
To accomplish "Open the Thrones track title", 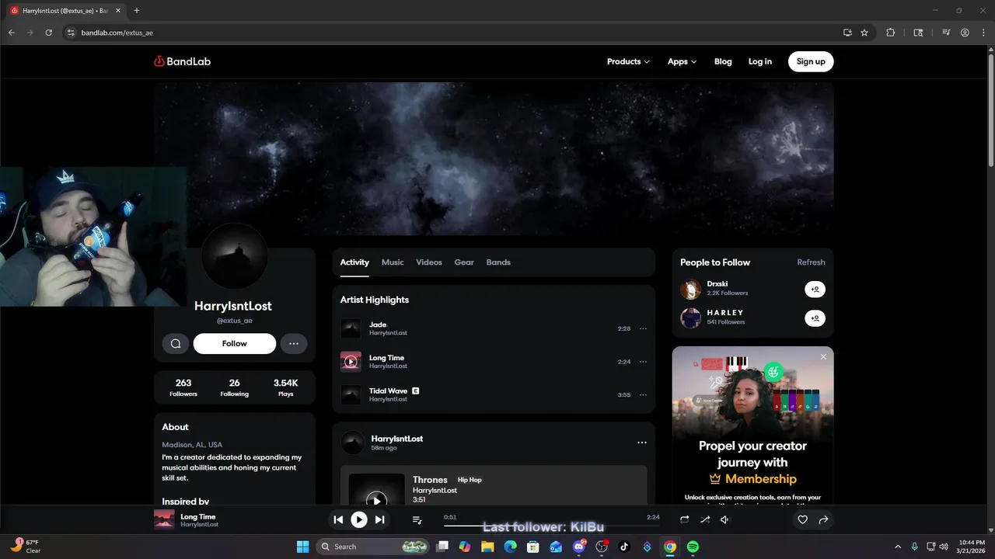I will click(430, 480).
